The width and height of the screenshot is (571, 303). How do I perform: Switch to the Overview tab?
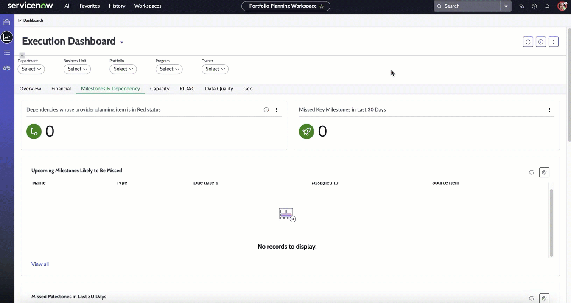click(30, 89)
